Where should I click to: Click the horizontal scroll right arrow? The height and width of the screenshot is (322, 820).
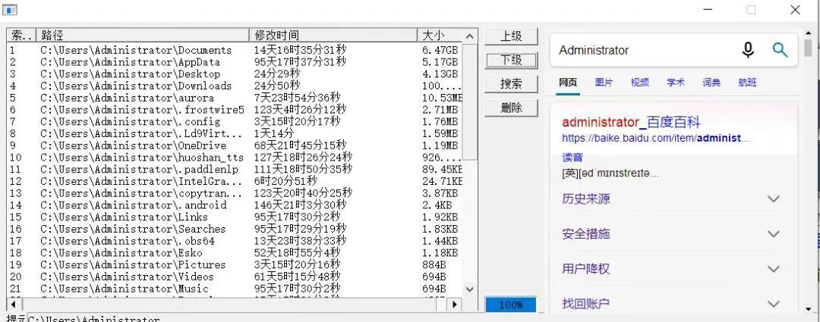tap(455, 305)
